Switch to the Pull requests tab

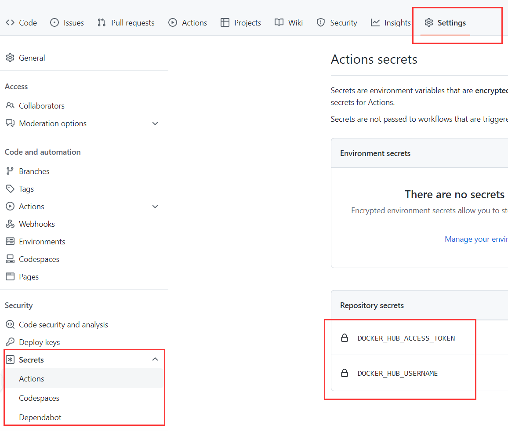pos(126,23)
